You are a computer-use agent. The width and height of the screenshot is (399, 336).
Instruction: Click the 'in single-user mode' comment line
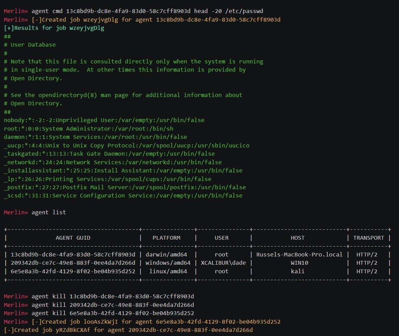coord(125,70)
